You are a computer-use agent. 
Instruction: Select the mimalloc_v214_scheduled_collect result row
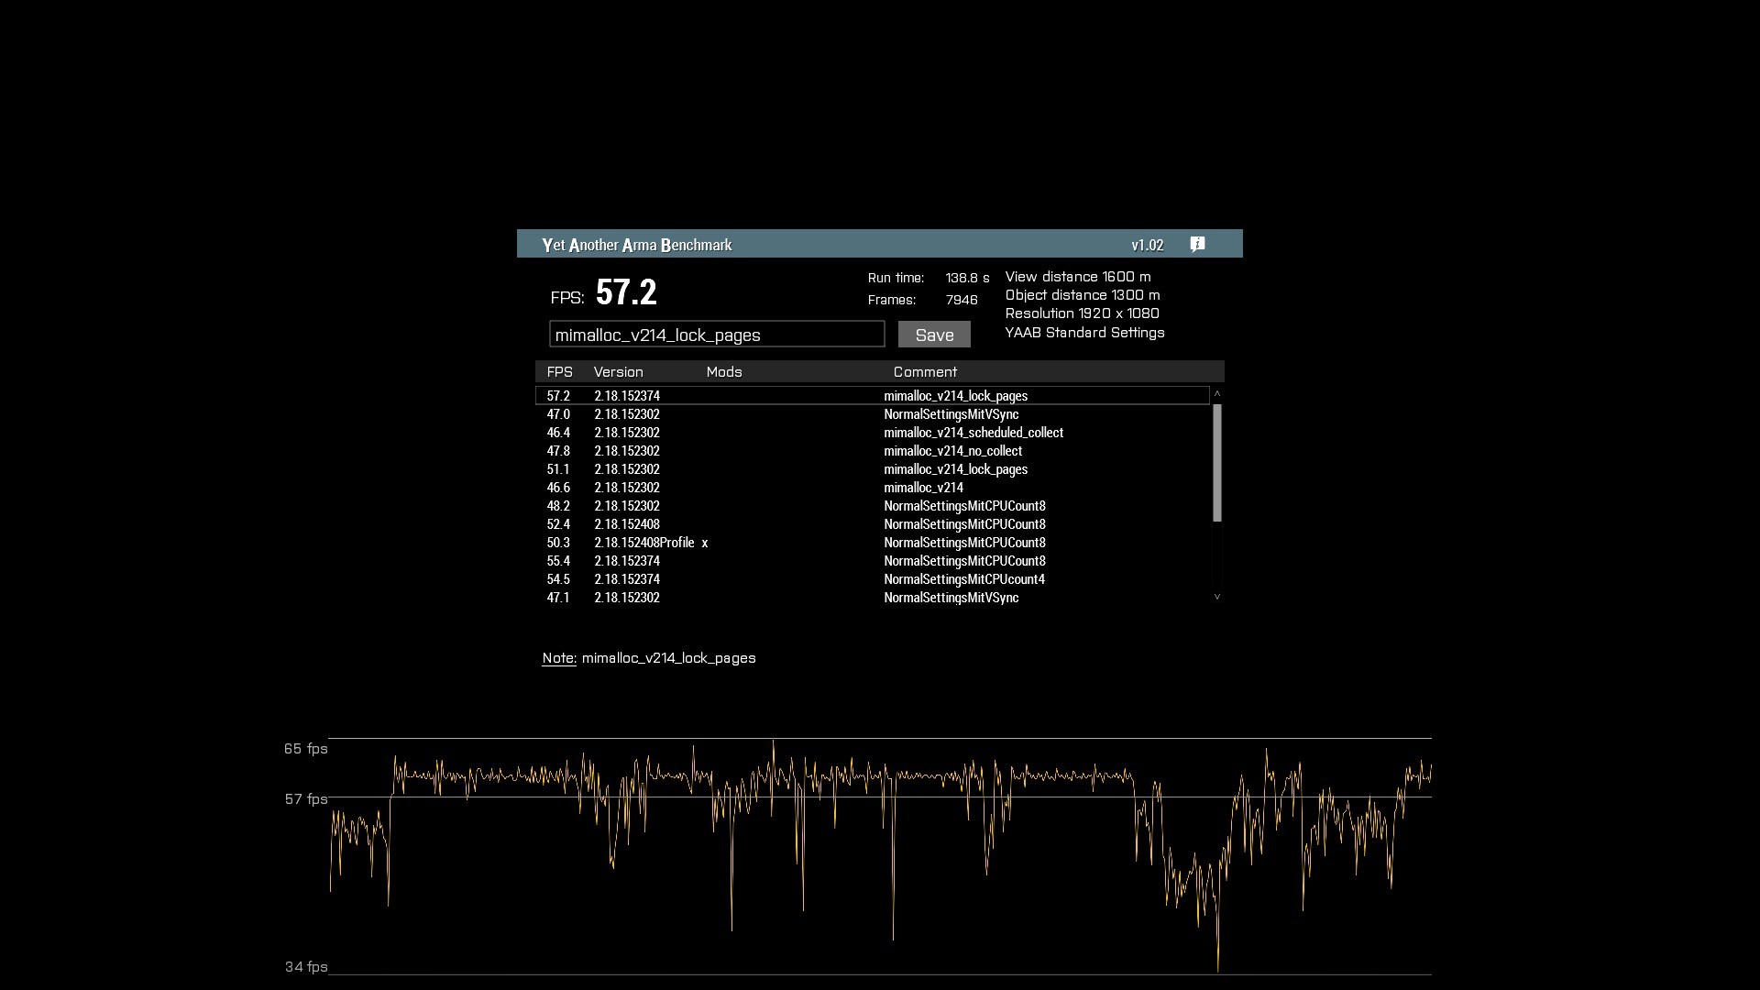point(873,433)
